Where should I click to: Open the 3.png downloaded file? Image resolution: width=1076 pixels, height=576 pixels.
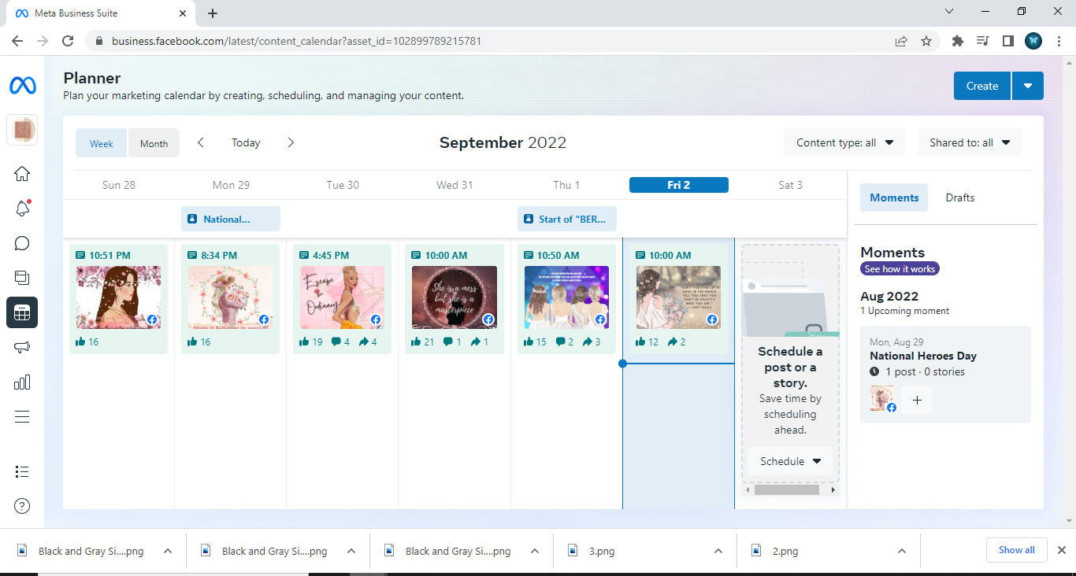coord(602,551)
